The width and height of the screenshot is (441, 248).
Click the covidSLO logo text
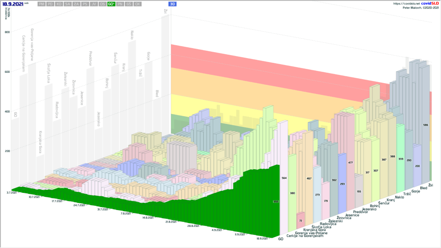click(429, 3)
